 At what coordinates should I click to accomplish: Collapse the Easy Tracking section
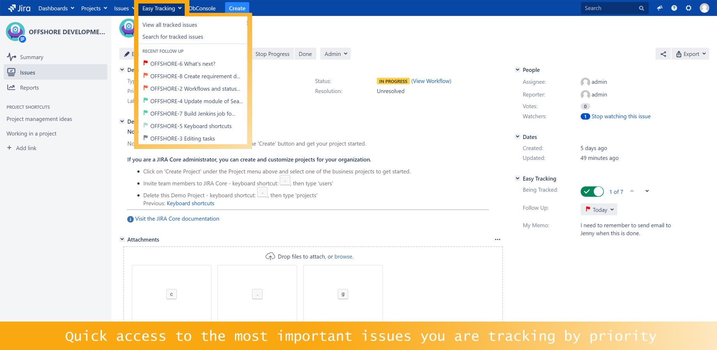tap(517, 178)
